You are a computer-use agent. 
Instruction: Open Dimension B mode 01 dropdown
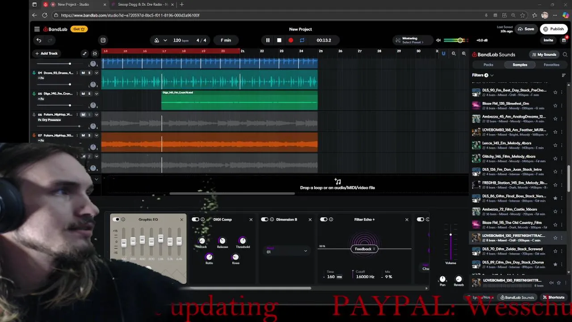[x=287, y=251]
